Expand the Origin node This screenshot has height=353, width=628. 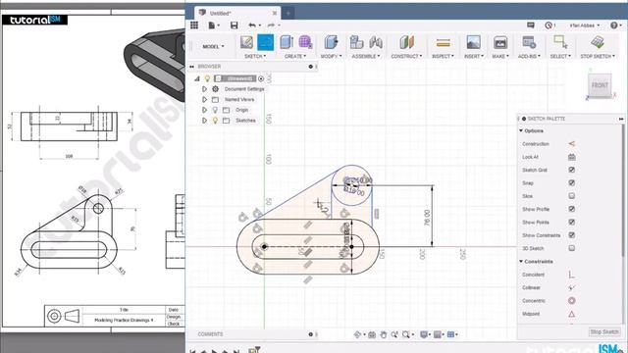(x=204, y=110)
